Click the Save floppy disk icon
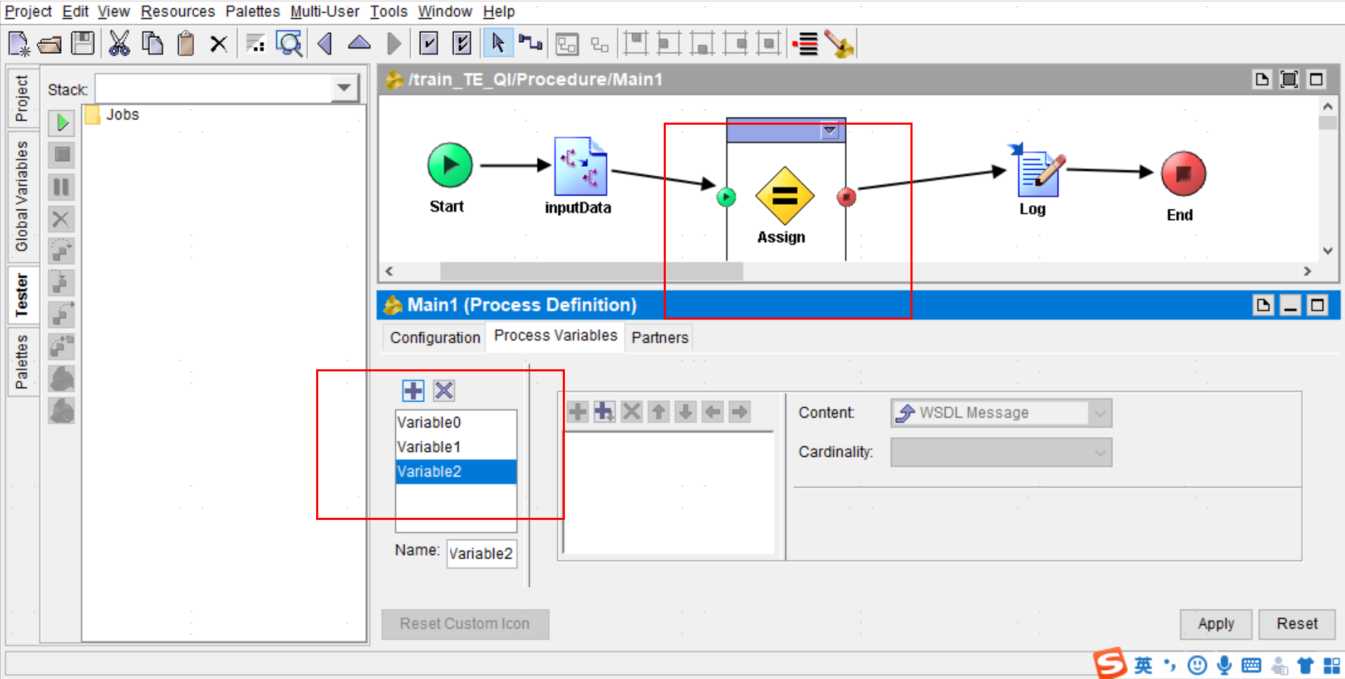This screenshot has width=1345, height=679. (83, 43)
